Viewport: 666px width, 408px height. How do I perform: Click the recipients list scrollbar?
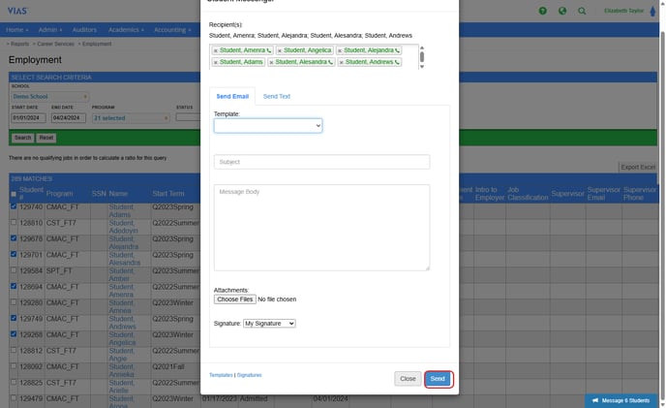tap(422, 56)
